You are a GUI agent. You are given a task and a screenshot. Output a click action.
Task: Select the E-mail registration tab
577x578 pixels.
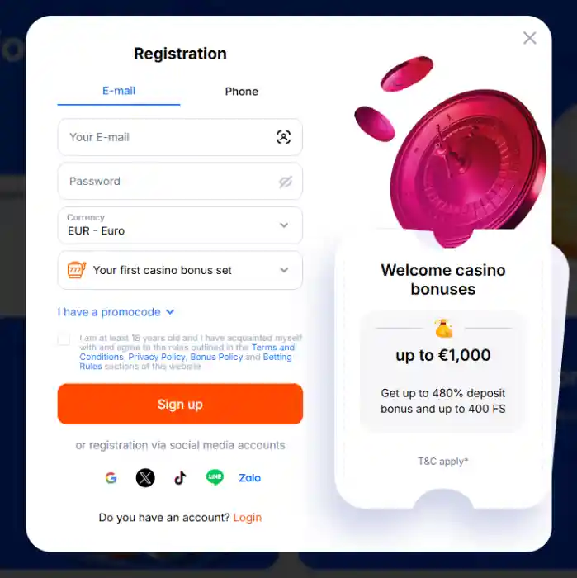(x=119, y=91)
